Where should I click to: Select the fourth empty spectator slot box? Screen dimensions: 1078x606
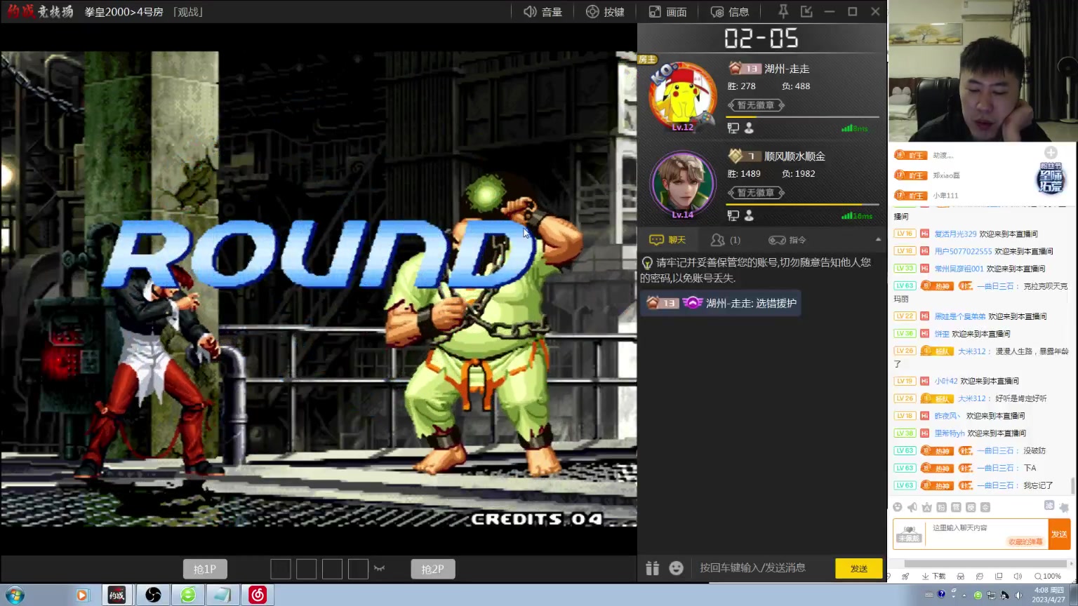coord(358,569)
